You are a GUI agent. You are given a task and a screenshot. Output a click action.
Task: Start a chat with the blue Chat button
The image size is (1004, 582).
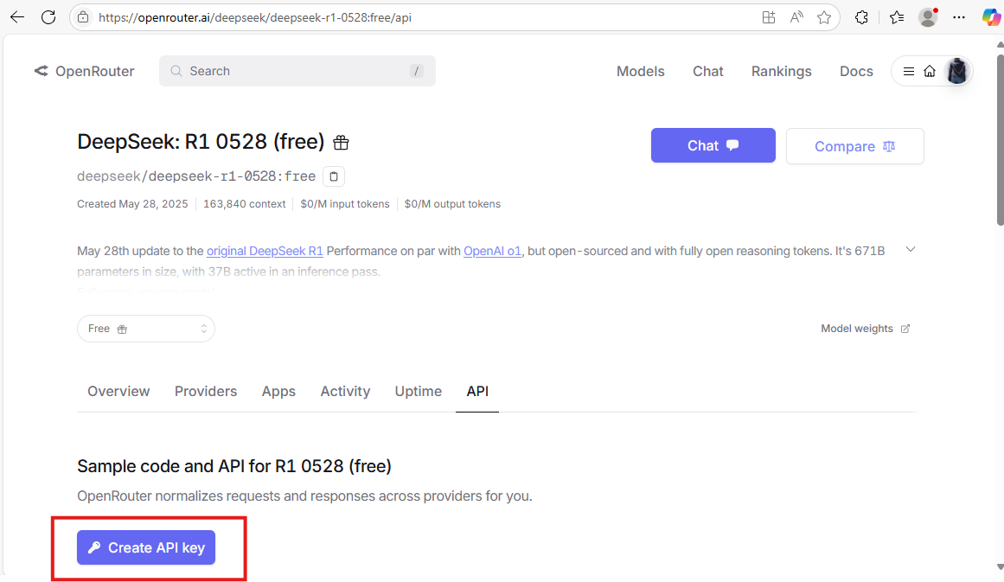(713, 145)
